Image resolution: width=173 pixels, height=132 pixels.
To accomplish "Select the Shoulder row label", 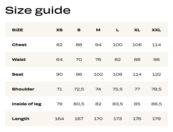I will [23, 89].
